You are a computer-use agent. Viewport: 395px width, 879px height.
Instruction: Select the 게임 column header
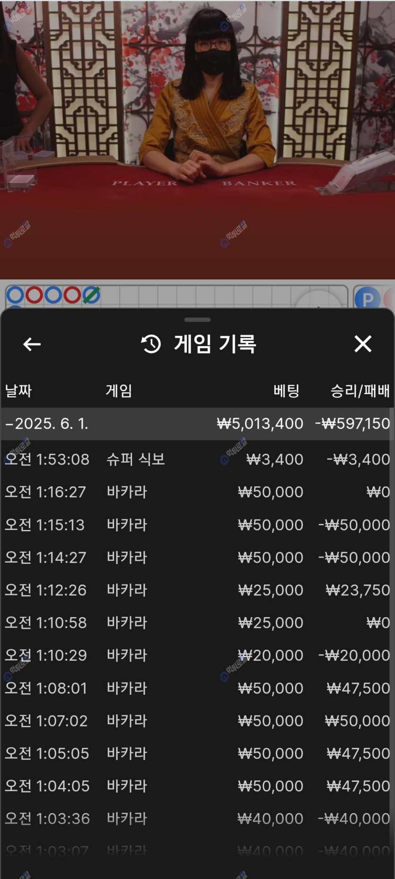pos(119,391)
